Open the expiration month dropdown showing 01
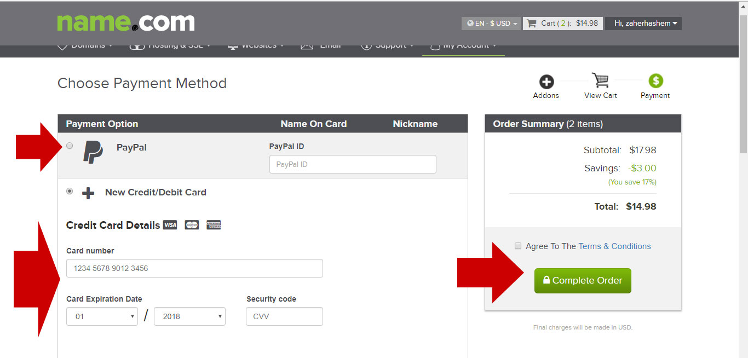748x358 pixels. 102,316
